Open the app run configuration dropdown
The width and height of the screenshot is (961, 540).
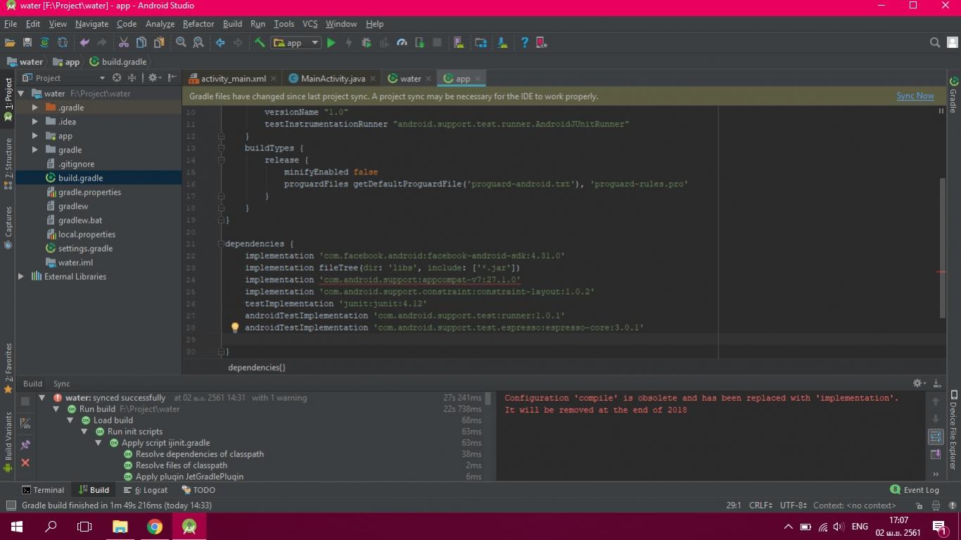pos(296,43)
